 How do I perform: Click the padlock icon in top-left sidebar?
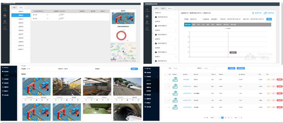click(x=5, y=28)
